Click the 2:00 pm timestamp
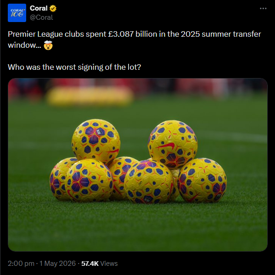The width and height of the screenshot is (275, 275). pos(21,264)
